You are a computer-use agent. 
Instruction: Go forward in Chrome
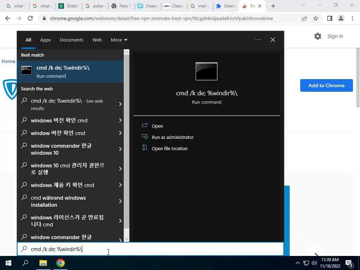[19, 18]
